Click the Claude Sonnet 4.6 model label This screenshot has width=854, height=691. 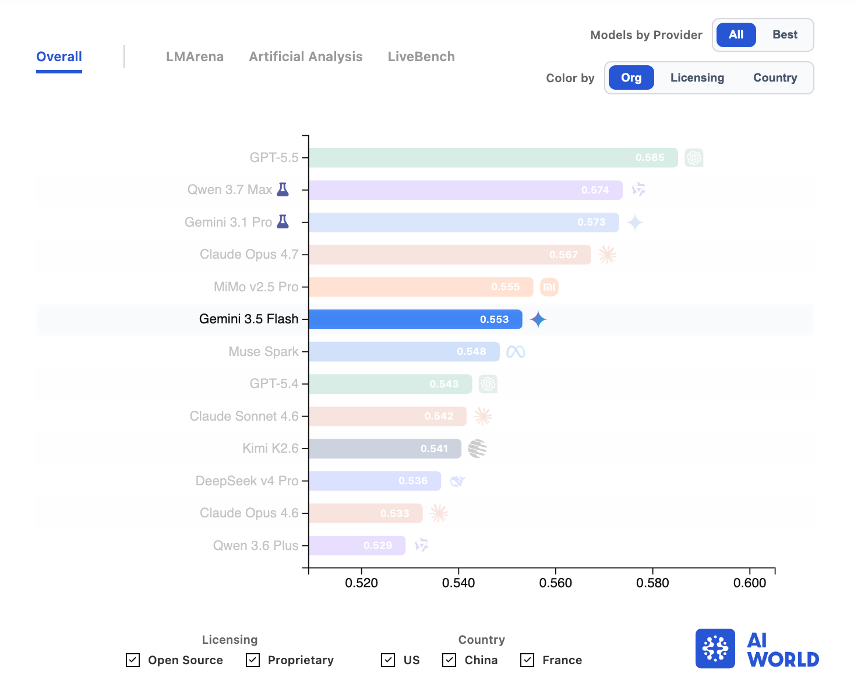click(244, 417)
